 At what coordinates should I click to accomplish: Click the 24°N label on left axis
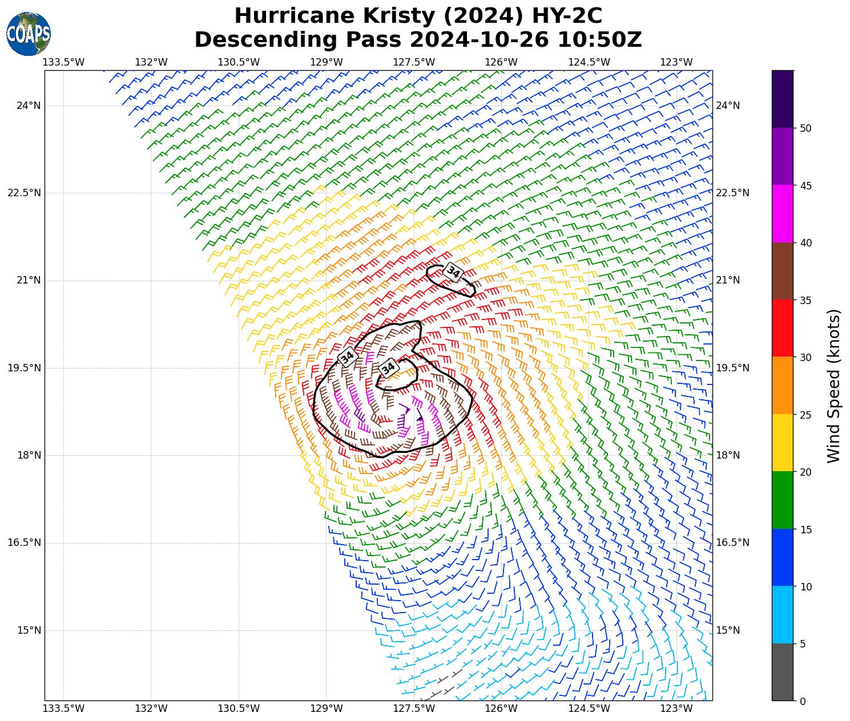(x=29, y=106)
